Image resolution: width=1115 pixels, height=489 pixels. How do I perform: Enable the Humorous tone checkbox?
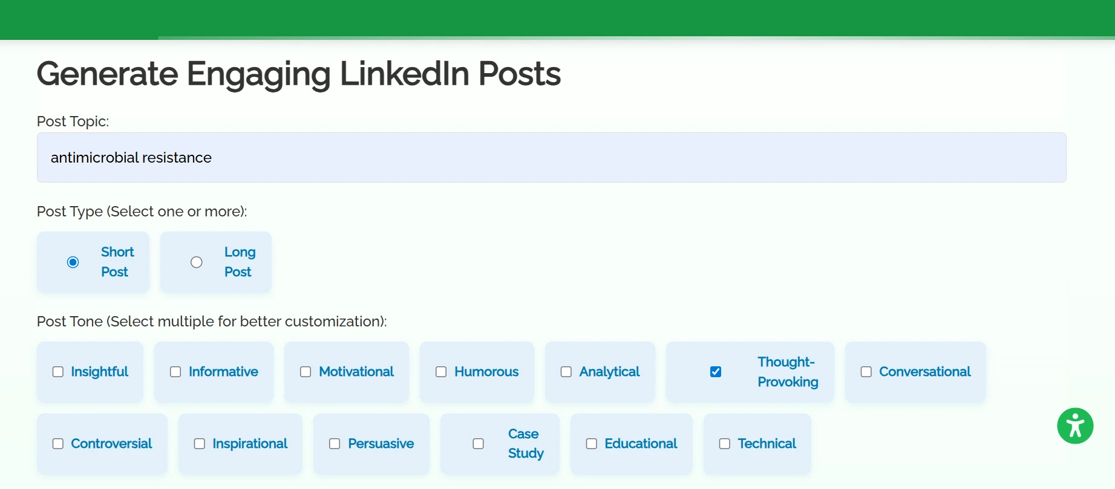pos(441,372)
